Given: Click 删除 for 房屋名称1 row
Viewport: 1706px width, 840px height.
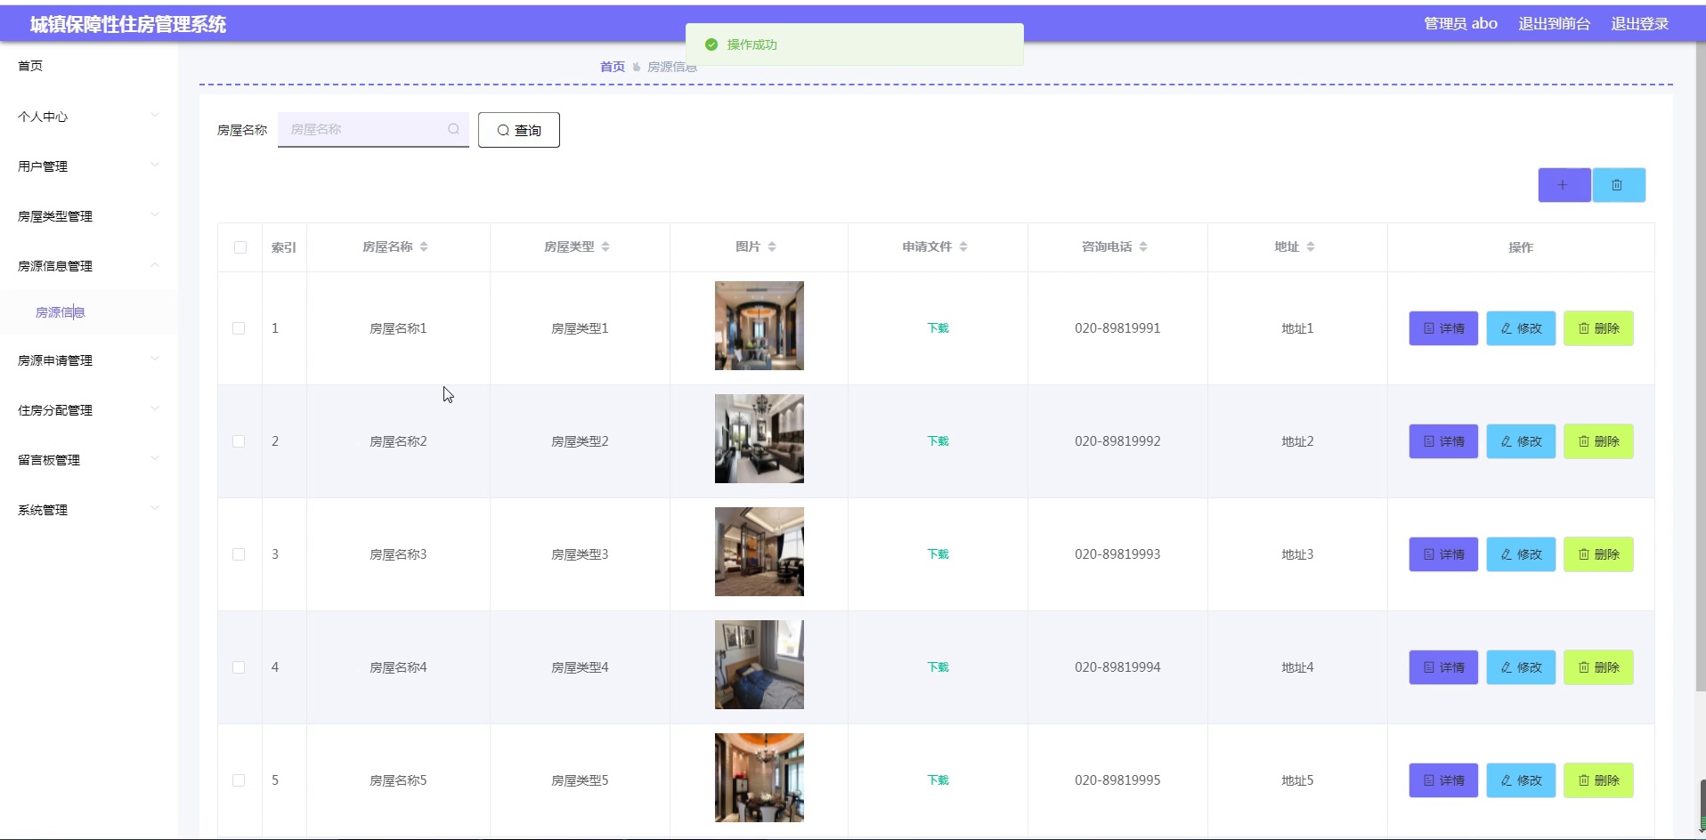Looking at the screenshot, I should pos(1598,328).
